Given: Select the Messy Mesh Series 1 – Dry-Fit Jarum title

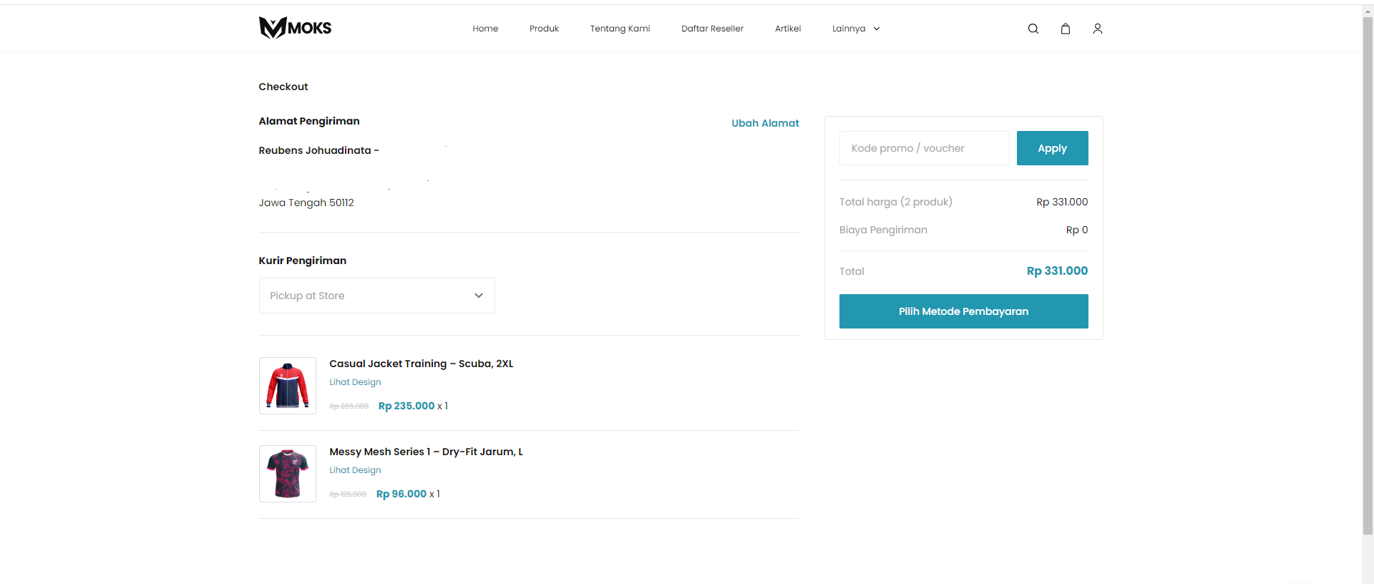Looking at the screenshot, I should tap(426, 452).
